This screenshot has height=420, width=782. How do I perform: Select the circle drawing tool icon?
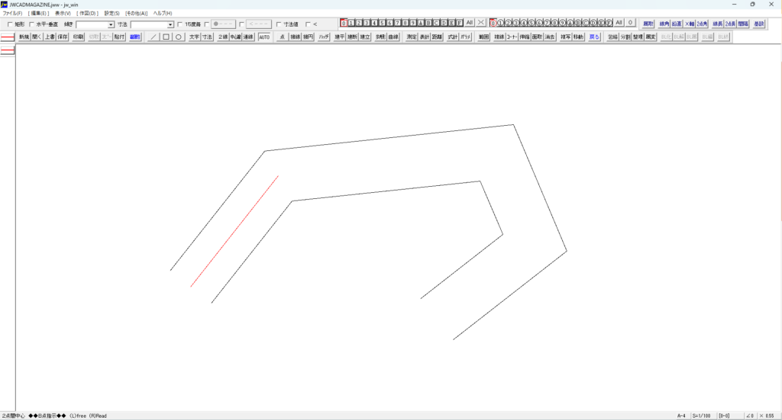coord(178,37)
